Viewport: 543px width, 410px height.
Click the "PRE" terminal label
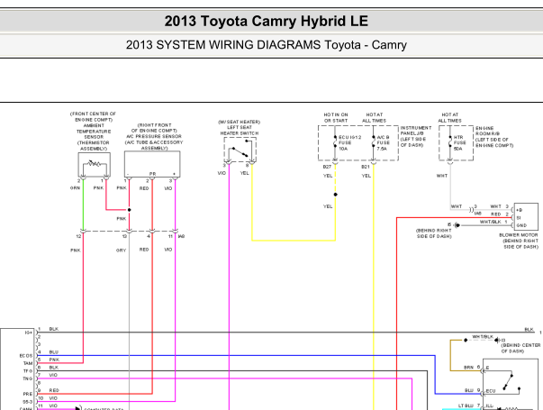point(28,394)
